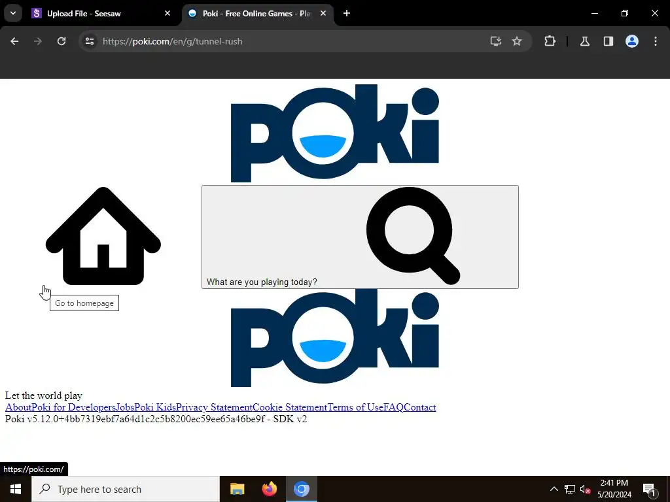Click the magnifying glass search icon
Screen dimensions: 670x502
(x=414, y=235)
